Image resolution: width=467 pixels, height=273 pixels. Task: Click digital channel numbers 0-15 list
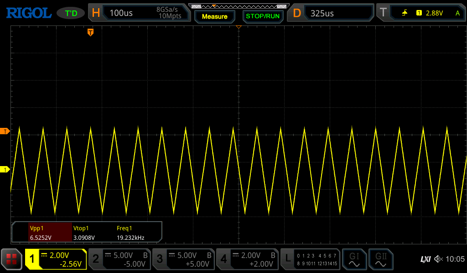[x=317, y=259]
